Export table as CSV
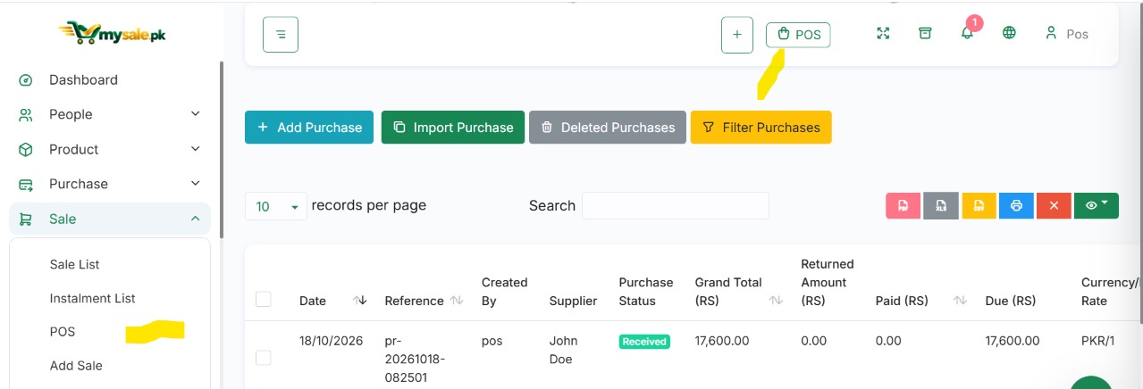 979,205
